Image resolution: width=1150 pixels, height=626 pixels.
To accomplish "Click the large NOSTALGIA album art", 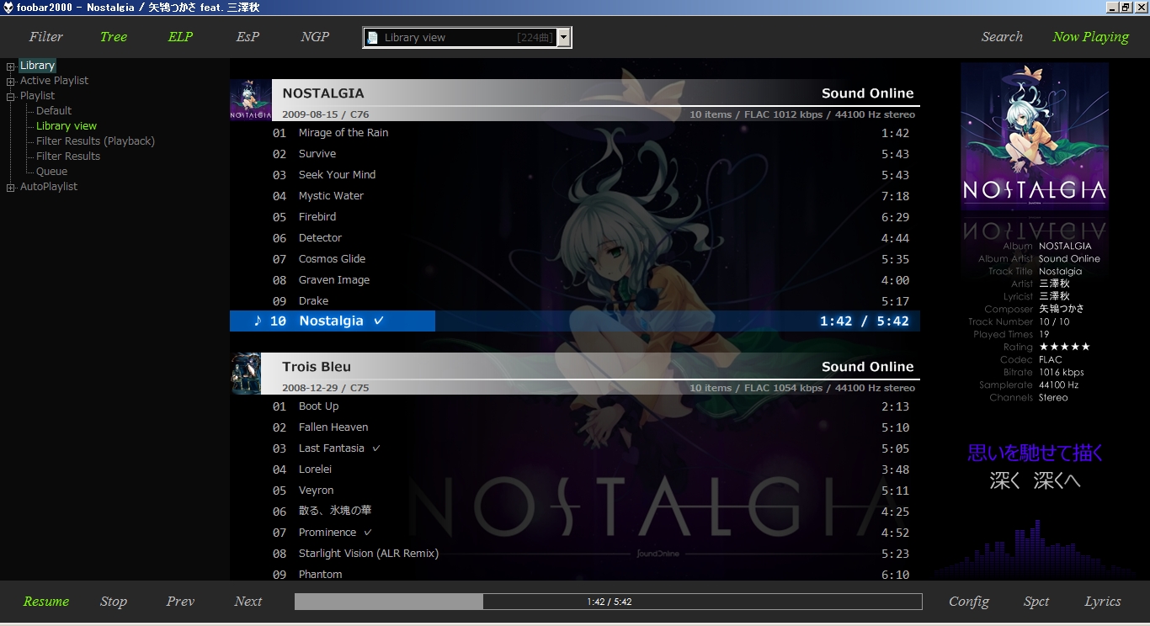I will 1035,135.
